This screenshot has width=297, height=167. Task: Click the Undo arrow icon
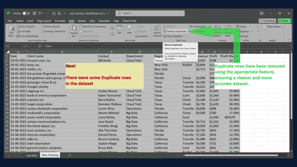tap(40, 13)
